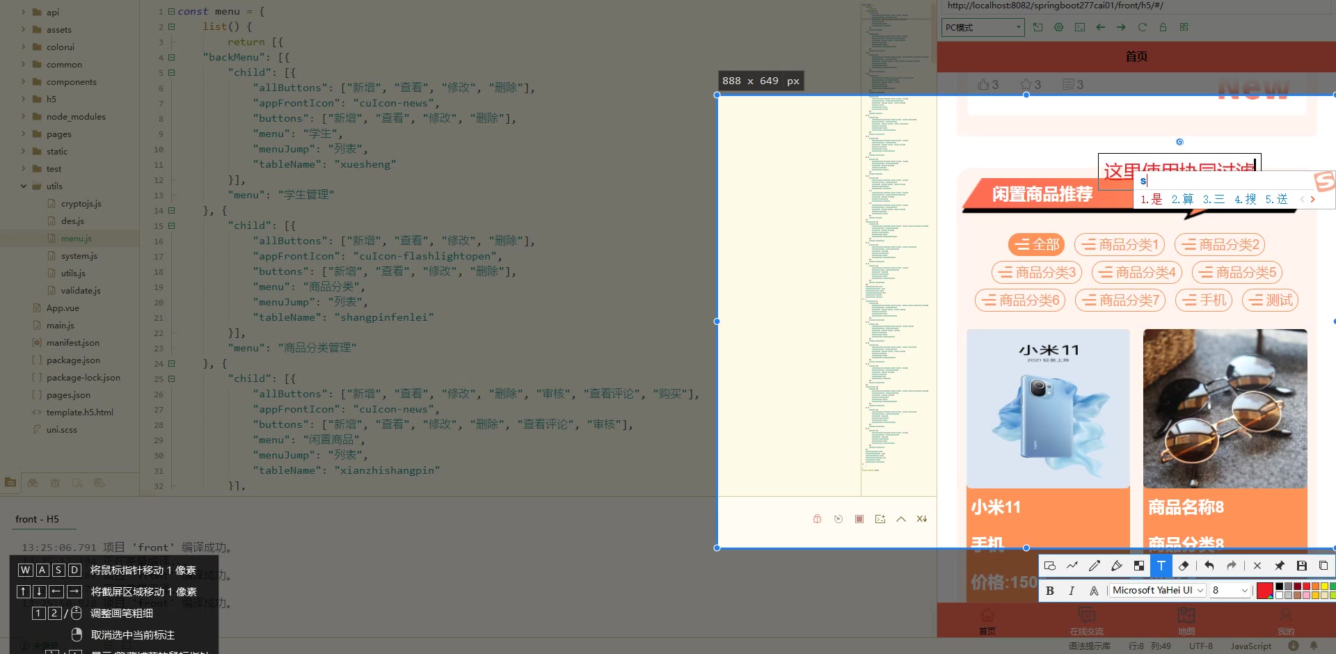This screenshot has width=1336, height=654.
Task: Expand the components folder
Action: click(x=23, y=81)
